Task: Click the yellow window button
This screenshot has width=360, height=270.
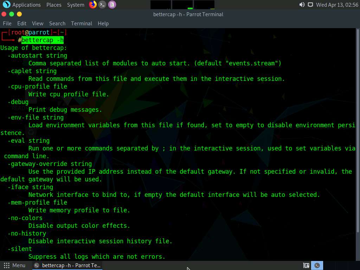Action: [19, 14]
